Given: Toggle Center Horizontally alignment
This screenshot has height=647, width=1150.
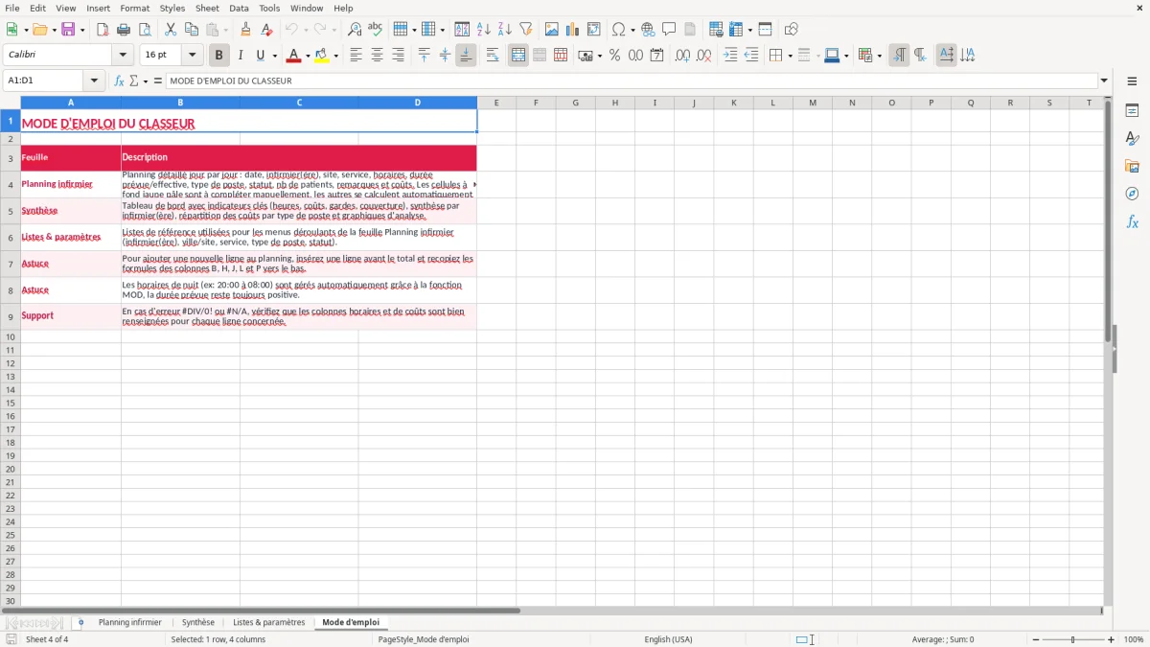Looking at the screenshot, I should pos(377,56).
